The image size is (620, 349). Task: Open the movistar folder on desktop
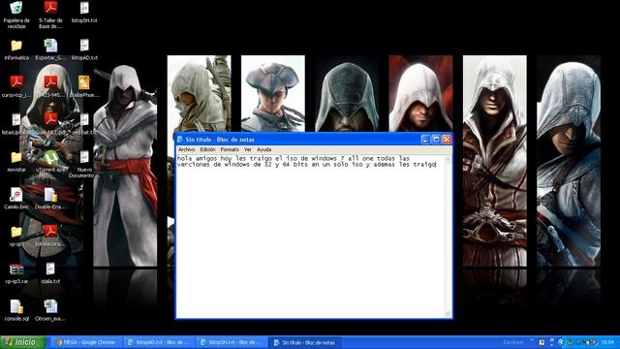pyautogui.click(x=16, y=162)
